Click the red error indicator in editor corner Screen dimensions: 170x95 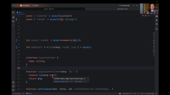tap(143, 16)
